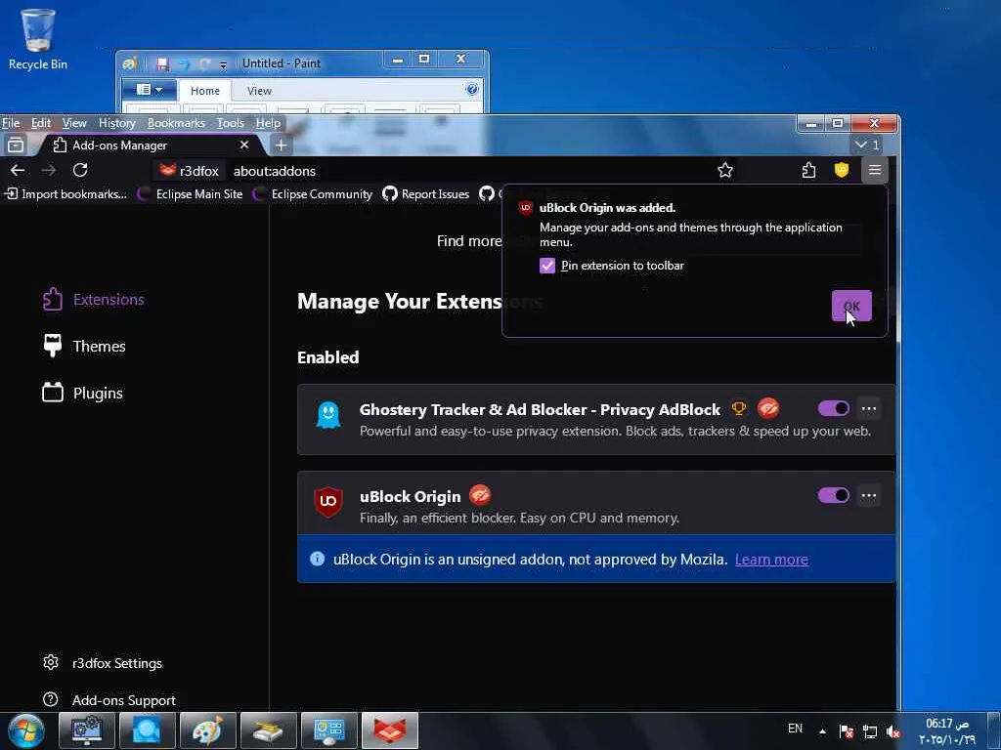Open Ghostery's more options menu
This screenshot has width=1001, height=750.
coord(869,408)
